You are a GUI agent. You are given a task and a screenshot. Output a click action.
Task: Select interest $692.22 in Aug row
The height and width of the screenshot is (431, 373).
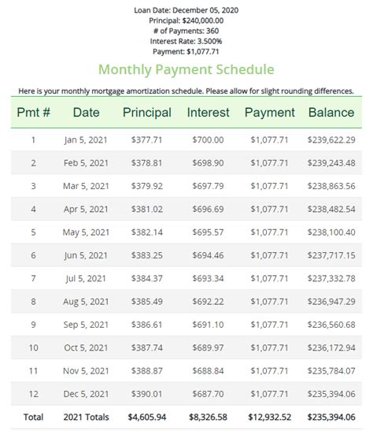point(208,302)
